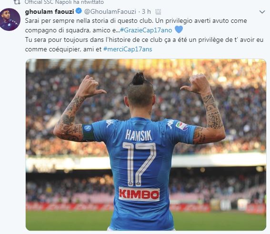Open the ghoulam faouzi display name link
Screen dimensions: 270x234
50,12
